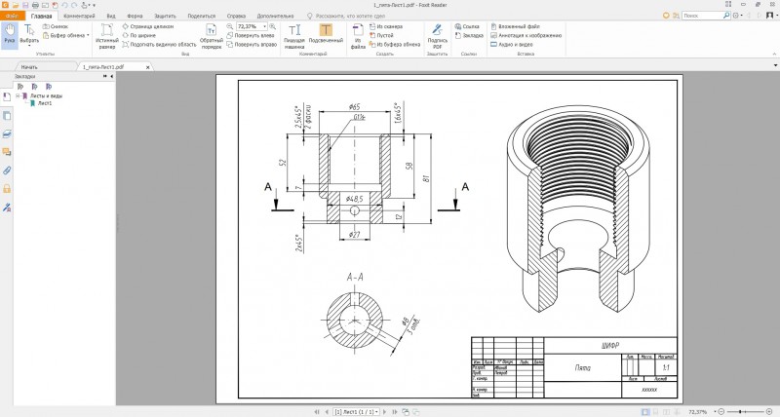This screenshot has width=780, height=417.
Task: Open the Attachments panel paperclip icon
Action: click(x=7, y=170)
